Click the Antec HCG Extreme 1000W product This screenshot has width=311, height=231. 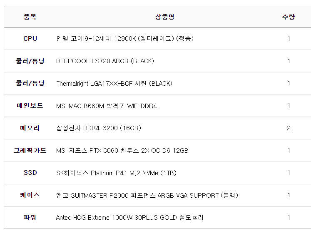click(129, 218)
